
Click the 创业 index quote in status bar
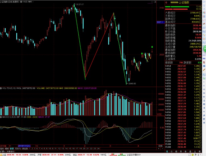pyautogui.click(x=90, y=155)
